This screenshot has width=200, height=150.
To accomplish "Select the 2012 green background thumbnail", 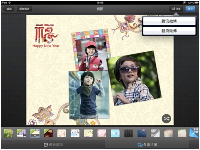I will click(x=8, y=133).
